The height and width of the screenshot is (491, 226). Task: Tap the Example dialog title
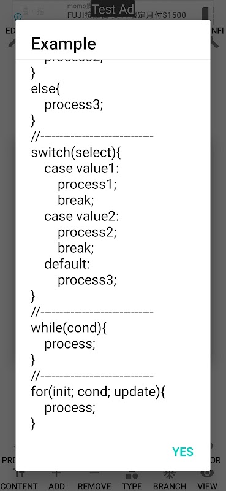click(x=64, y=44)
